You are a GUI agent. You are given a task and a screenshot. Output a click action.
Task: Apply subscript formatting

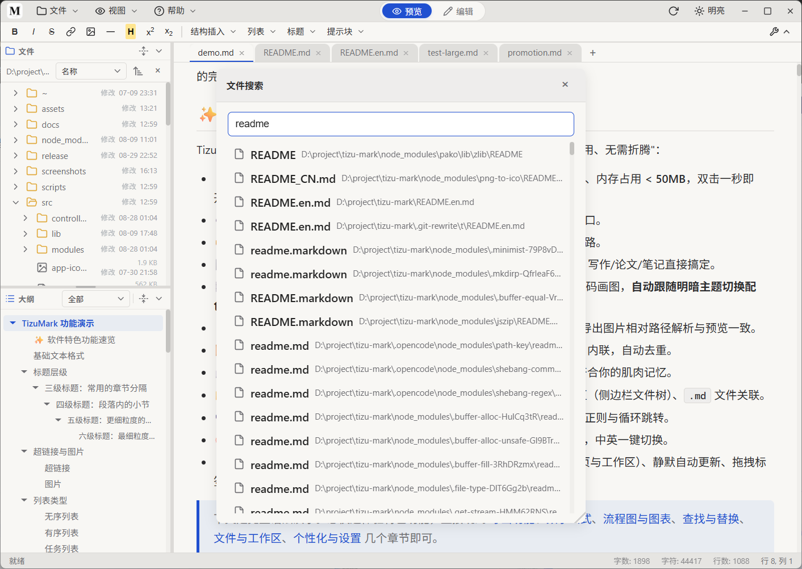pos(169,32)
